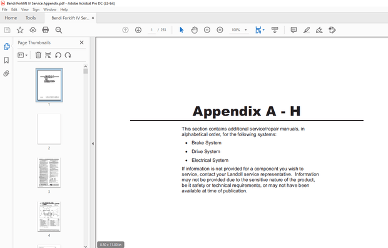Image resolution: width=388 pixels, height=248 pixels.
Task: Switch to the Home tab
Action: click(x=11, y=17)
